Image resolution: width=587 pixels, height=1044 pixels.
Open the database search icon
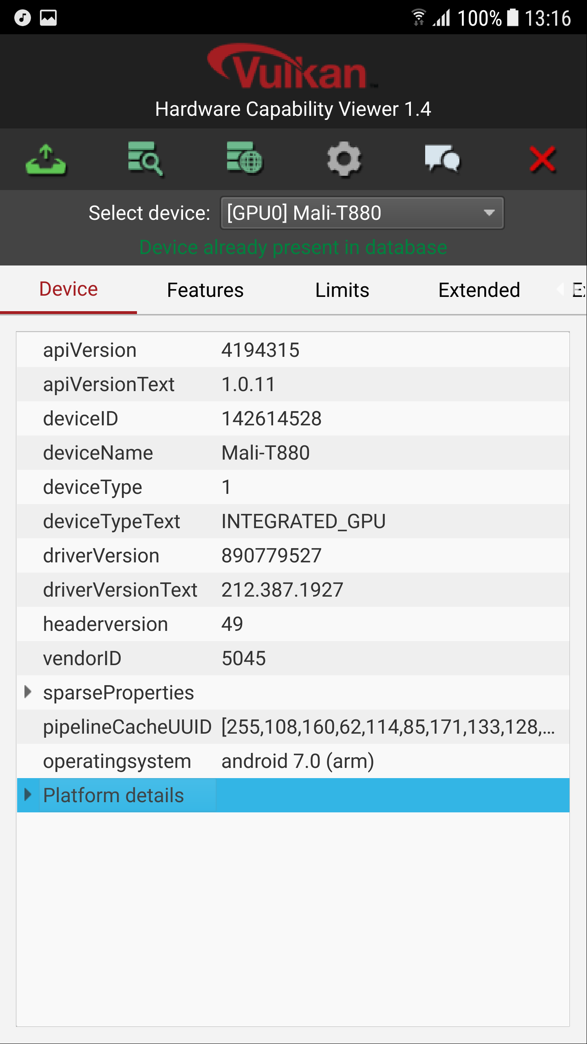coord(145,159)
